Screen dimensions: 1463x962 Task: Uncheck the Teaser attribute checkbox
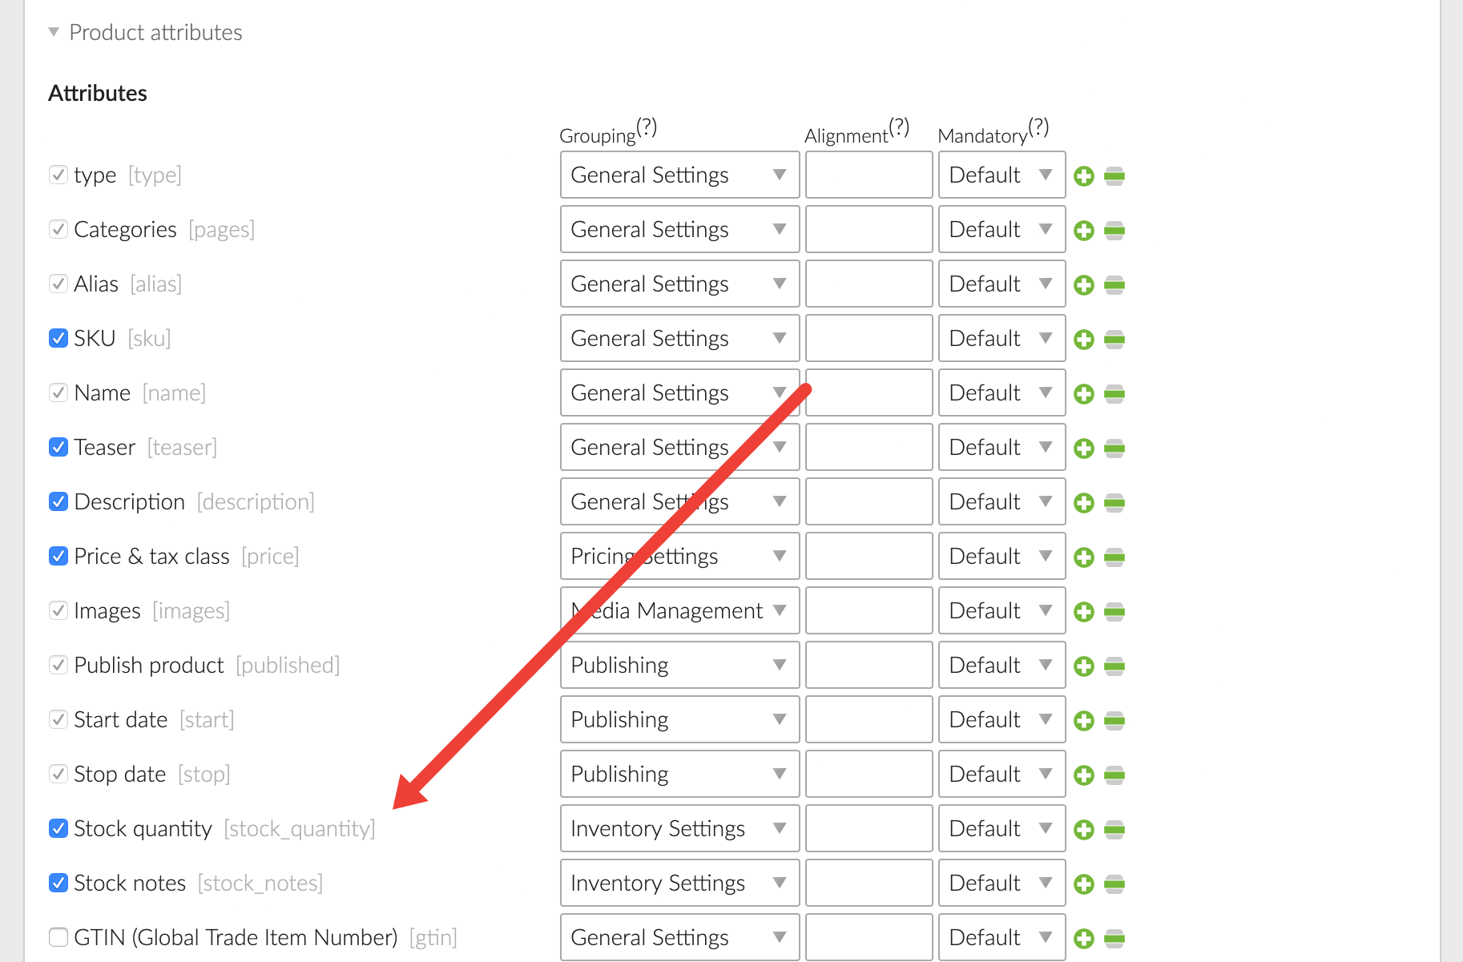coord(58,447)
